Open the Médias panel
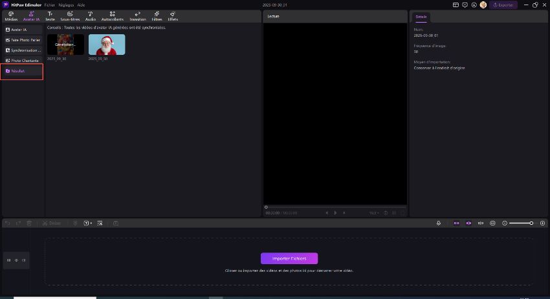550x299 pixels. point(11,16)
